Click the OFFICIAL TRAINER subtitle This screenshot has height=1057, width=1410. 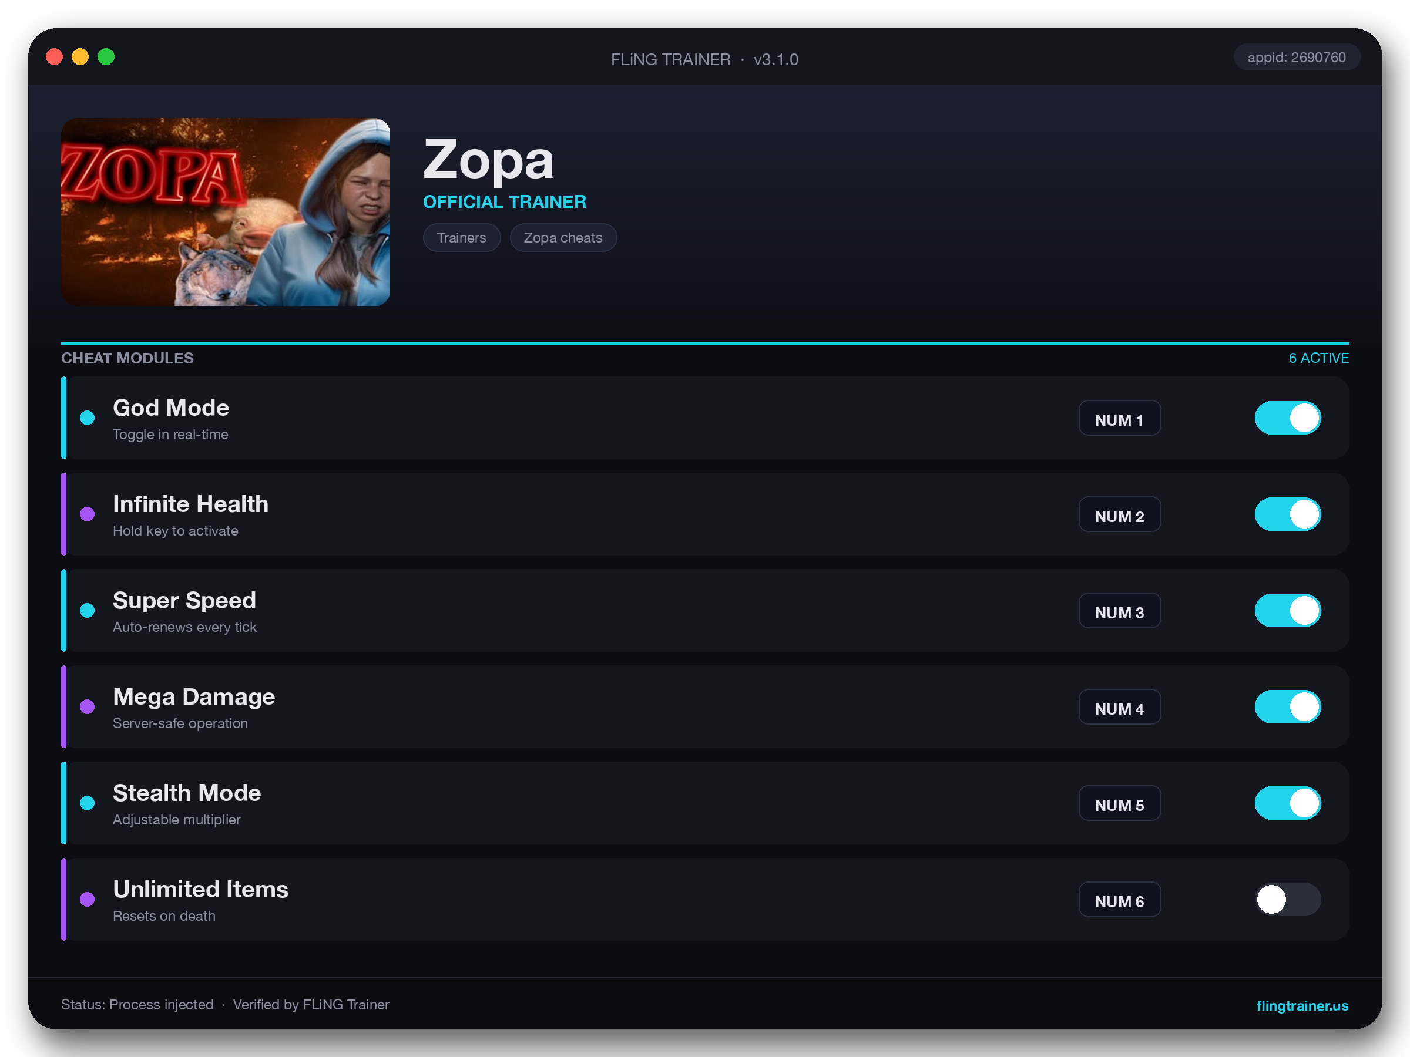(x=505, y=202)
